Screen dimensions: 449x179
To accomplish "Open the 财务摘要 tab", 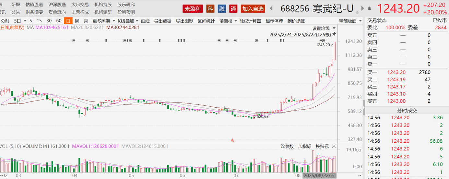I will coord(34,12).
